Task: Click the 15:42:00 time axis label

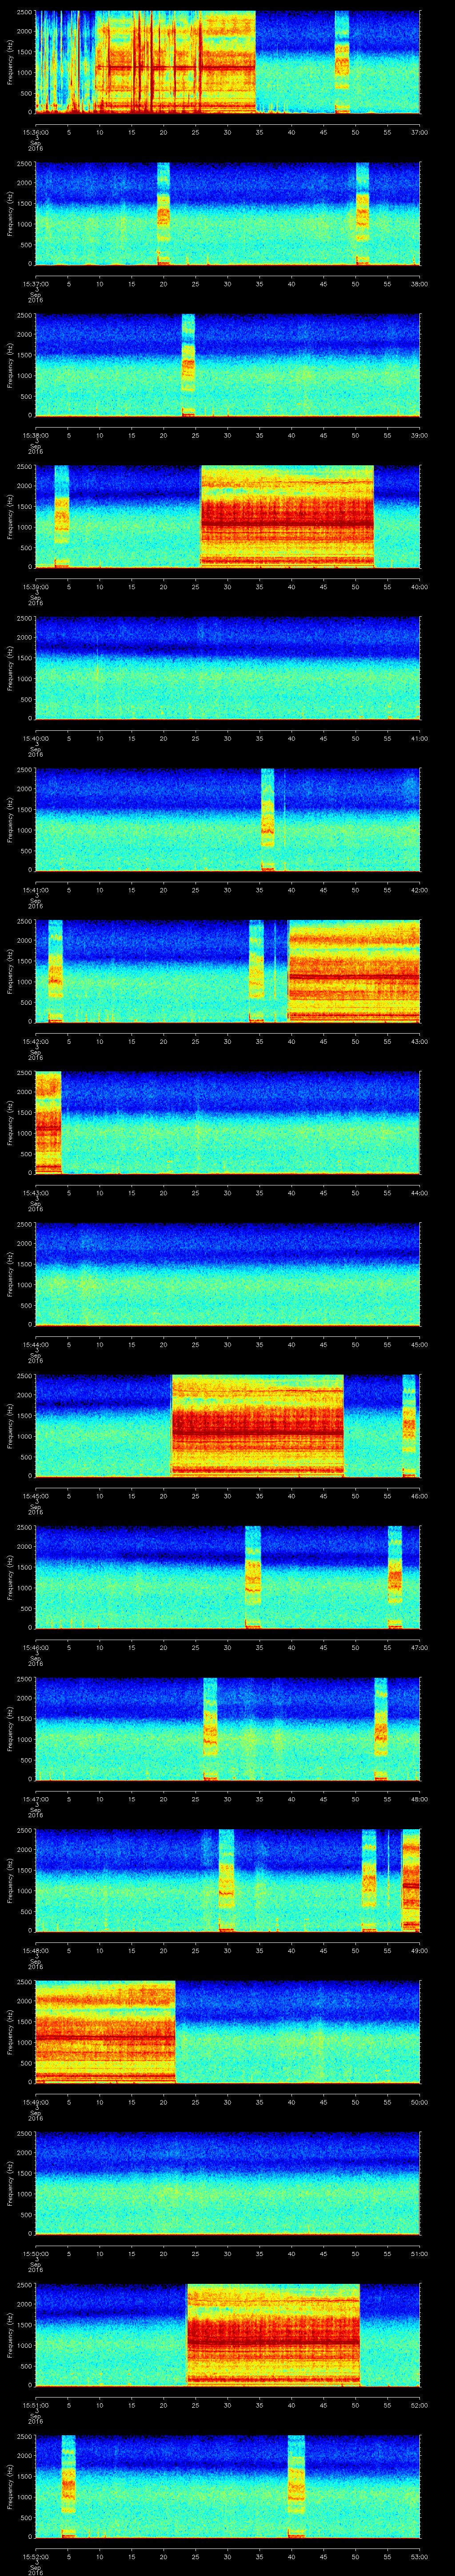Action: 36,1041
